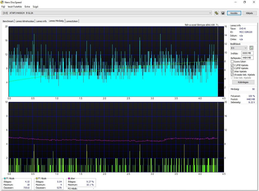Click the save floppy disk icon
Viewport: 259px width, 191px height.
[223, 13]
